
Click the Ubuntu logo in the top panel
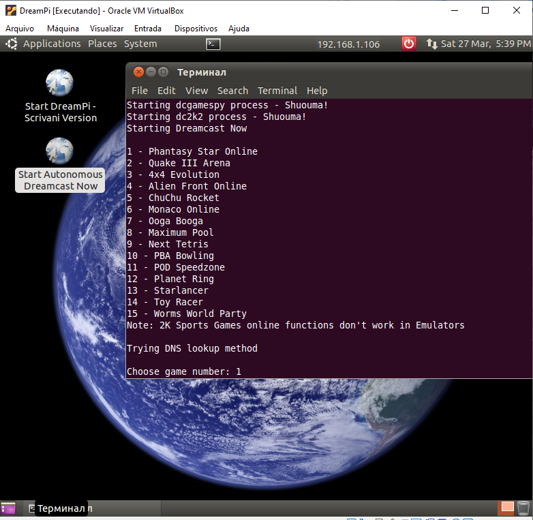[x=12, y=44]
